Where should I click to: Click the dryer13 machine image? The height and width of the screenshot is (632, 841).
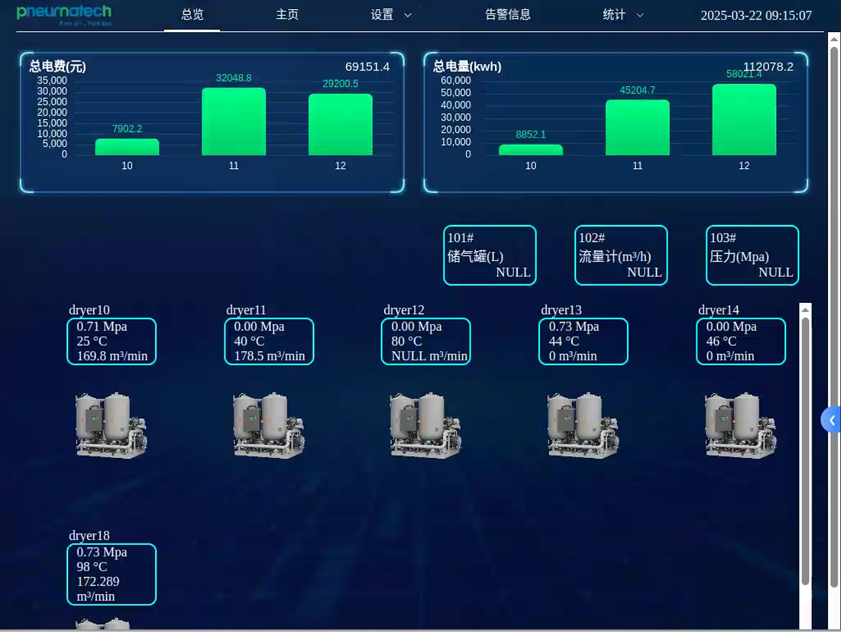click(582, 425)
